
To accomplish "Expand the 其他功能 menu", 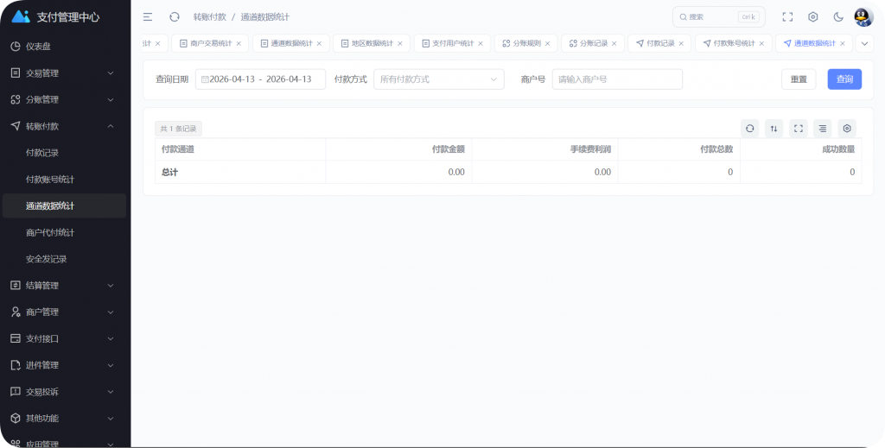I will (x=64, y=418).
